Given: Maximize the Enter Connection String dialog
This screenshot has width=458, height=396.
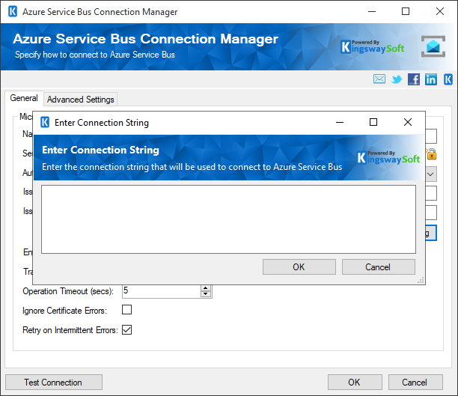Looking at the screenshot, I should click(x=373, y=122).
